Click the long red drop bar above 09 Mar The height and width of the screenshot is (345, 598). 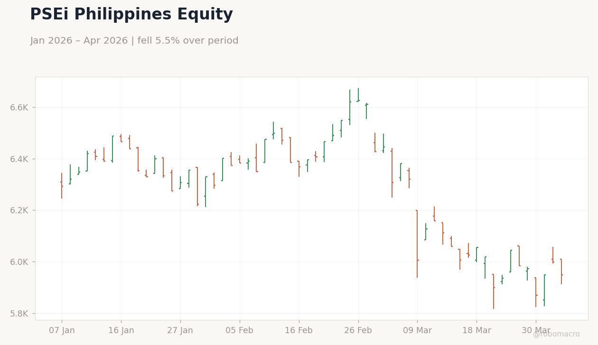[x=417, y=244]
